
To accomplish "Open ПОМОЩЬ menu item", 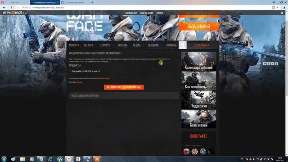I will point(171,45).
